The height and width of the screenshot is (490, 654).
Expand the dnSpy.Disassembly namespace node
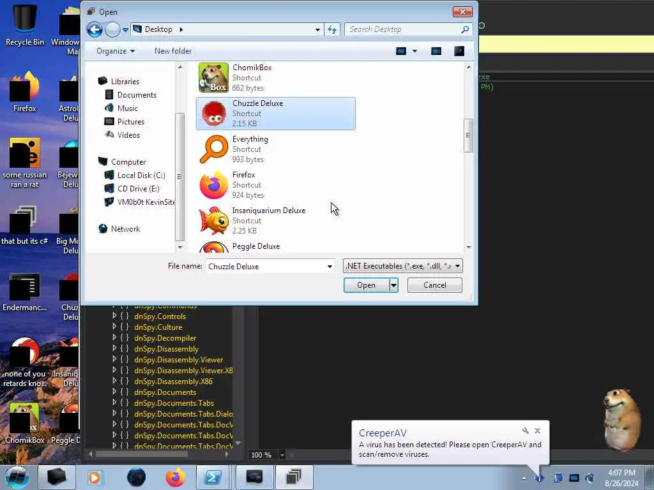tap(114, 348)
